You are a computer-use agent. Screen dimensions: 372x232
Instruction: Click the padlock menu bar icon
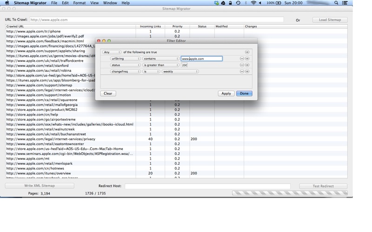(230, 3)
